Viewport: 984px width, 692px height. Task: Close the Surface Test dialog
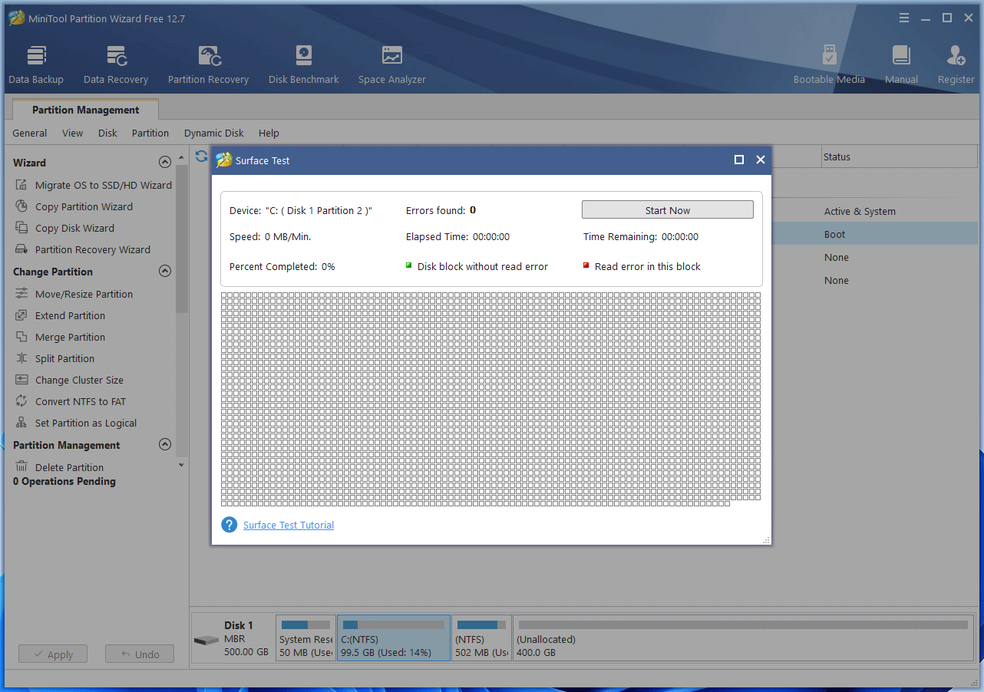click(x=761, y=160)
